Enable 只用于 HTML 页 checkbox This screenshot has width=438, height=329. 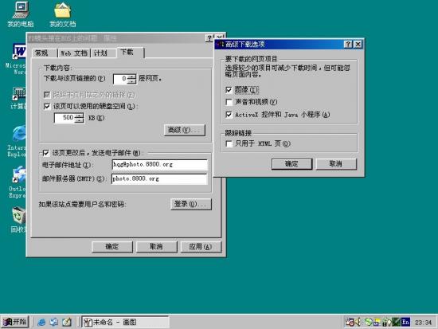[229, 143]
